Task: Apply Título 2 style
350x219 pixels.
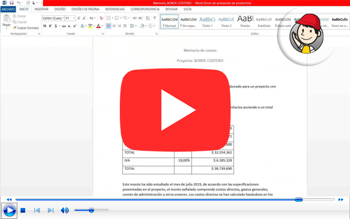Action: click(226, 22)
